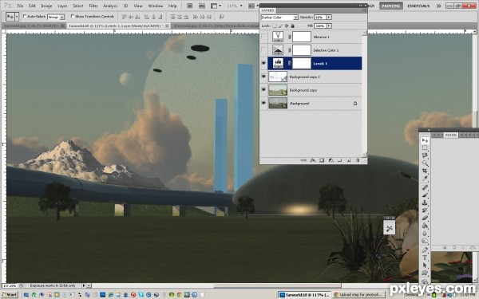
Task: Select the Quick Selection tool
Action: 425,163
